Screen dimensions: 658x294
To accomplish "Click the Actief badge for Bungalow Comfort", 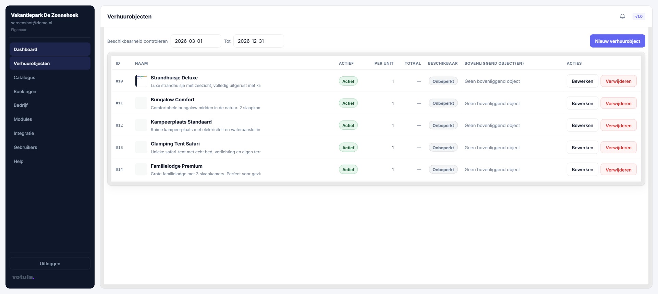I will 348,103.
